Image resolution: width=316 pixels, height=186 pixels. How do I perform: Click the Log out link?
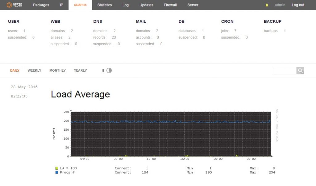coord(298,5)
